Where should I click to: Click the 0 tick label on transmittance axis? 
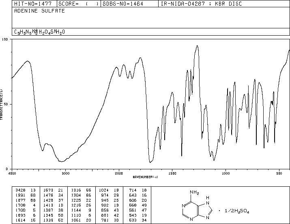click(x=7, y=169)
